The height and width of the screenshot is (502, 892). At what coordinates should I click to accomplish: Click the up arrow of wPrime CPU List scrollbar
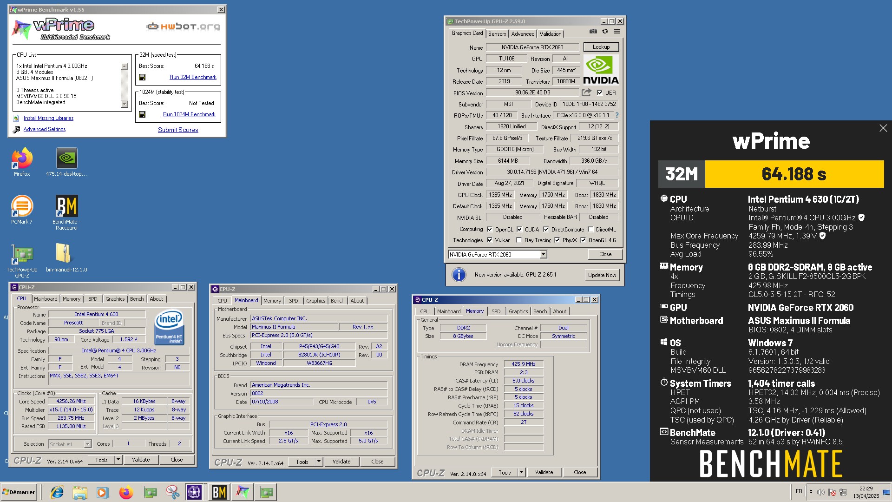[124, 66]
